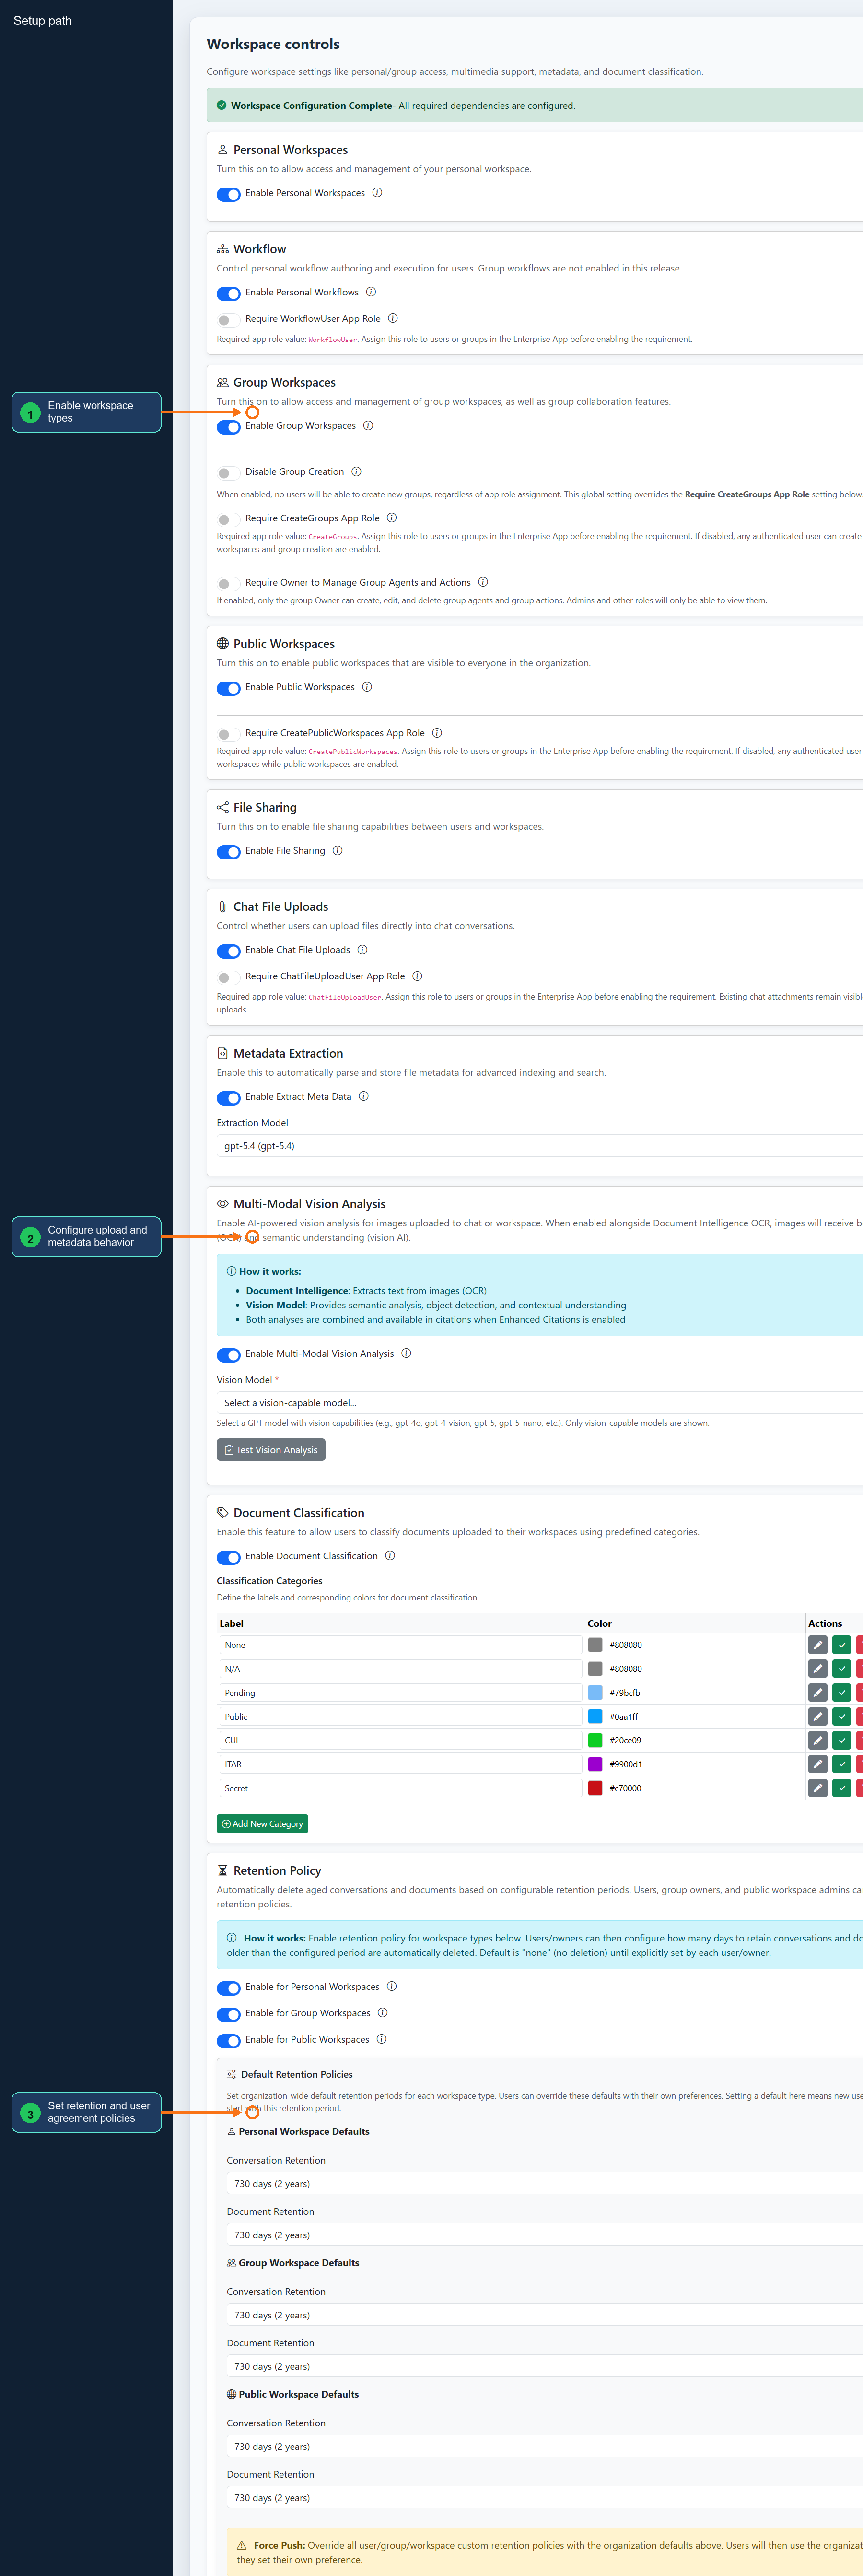Open Public Workspace Conversation Retention dropdown
The height and width of the screenshot is (2576, 863).
(x=545, y=2446)
